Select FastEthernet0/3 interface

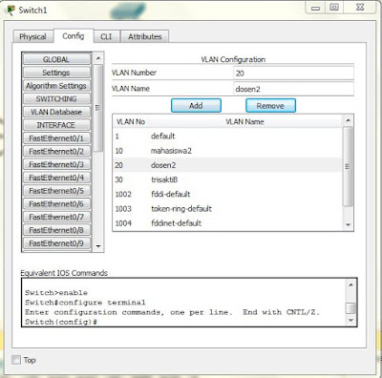coord(56,164)
